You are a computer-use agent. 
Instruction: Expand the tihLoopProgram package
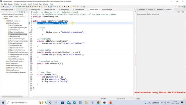pos(5,70)
